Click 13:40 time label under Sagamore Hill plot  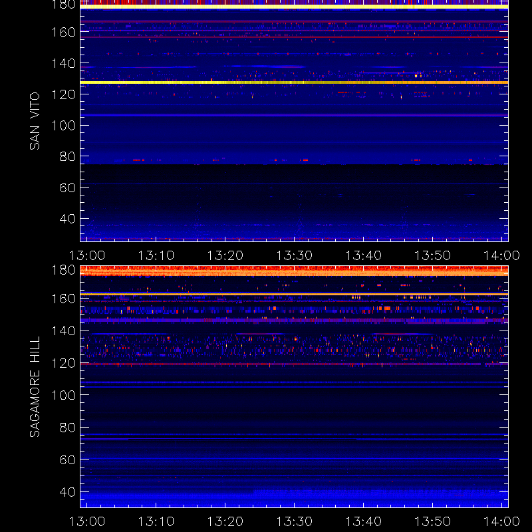tap(363, 521)
